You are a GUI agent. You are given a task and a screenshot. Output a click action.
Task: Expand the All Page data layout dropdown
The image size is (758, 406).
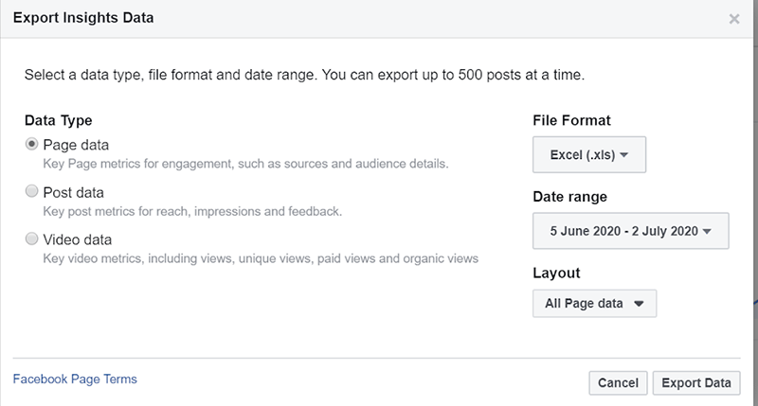point(594,303)
